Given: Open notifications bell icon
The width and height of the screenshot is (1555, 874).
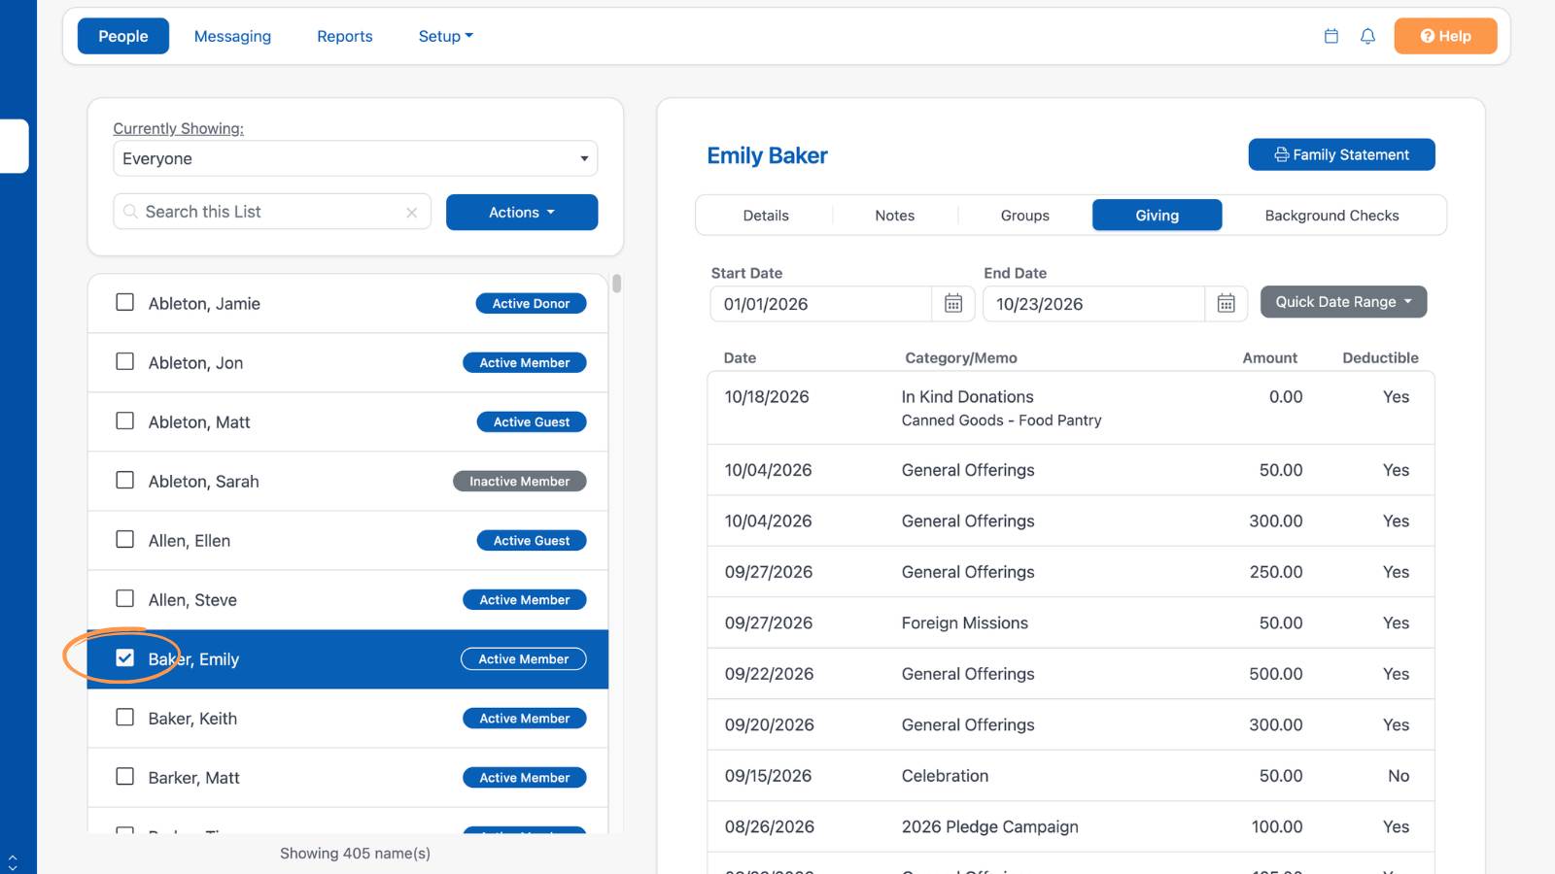Looking at the screenshot, I should click(1367, 36).
